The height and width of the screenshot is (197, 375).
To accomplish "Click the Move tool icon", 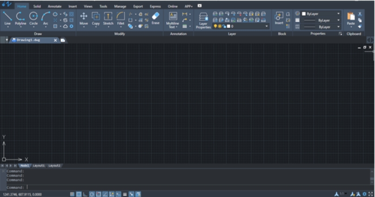I will tap(83, 16).
